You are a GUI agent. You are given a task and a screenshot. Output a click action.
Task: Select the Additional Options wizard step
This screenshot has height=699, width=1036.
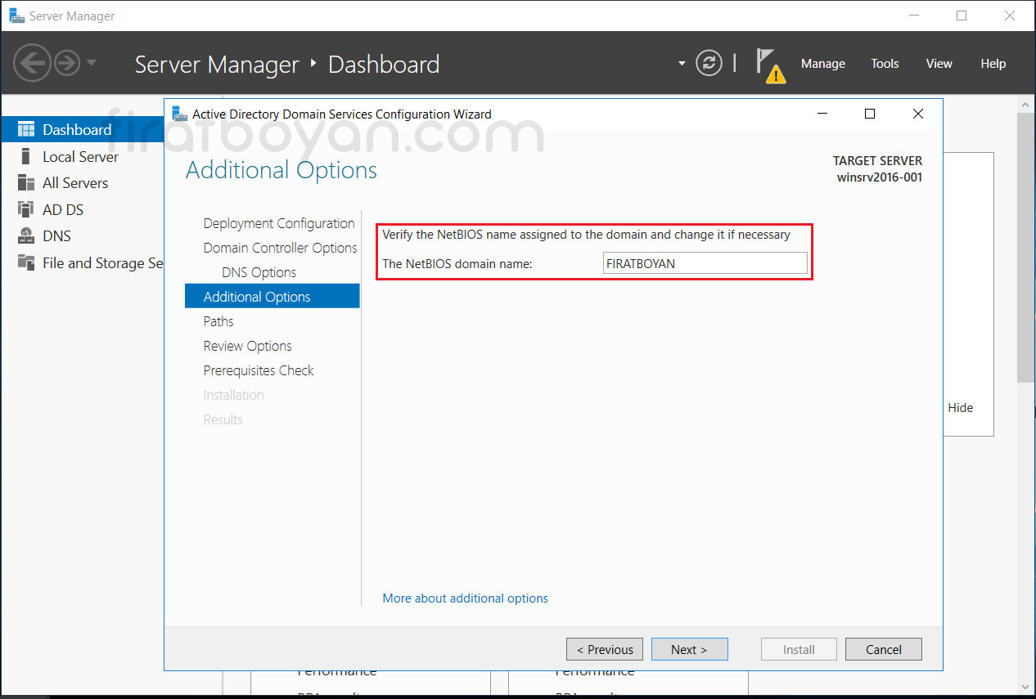272,296
